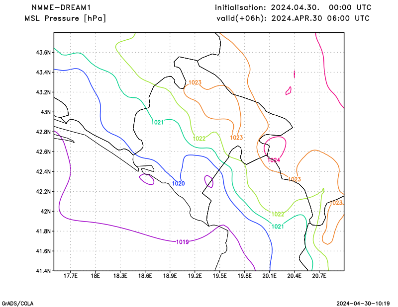Click the 43.4N latitude tick label

(x=43, y=72)
